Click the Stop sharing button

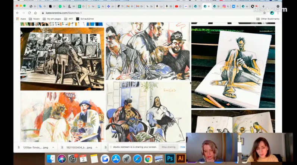pos(169,147)
